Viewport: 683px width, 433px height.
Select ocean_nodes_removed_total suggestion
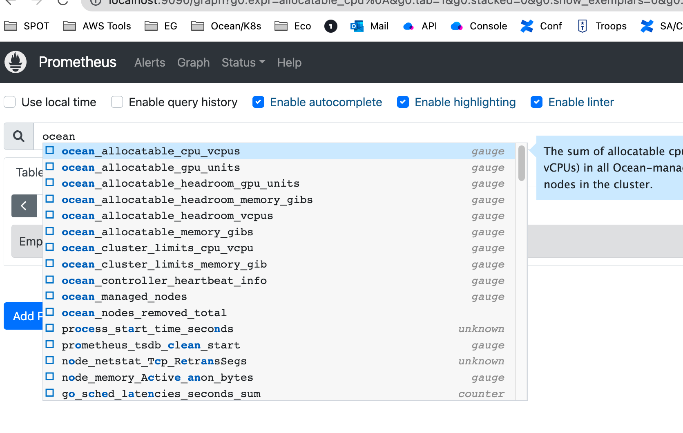click(x=279, y=313)
